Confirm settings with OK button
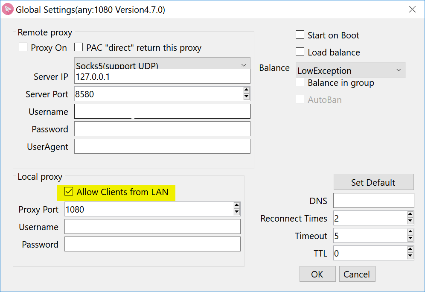The width and height of the screenshot is (425, 292). [317, 274]
